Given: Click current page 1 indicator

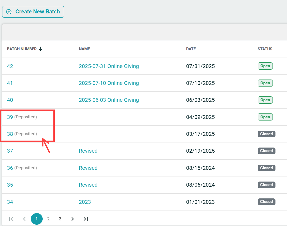Looking at the screenshot, I should [37, 219].
